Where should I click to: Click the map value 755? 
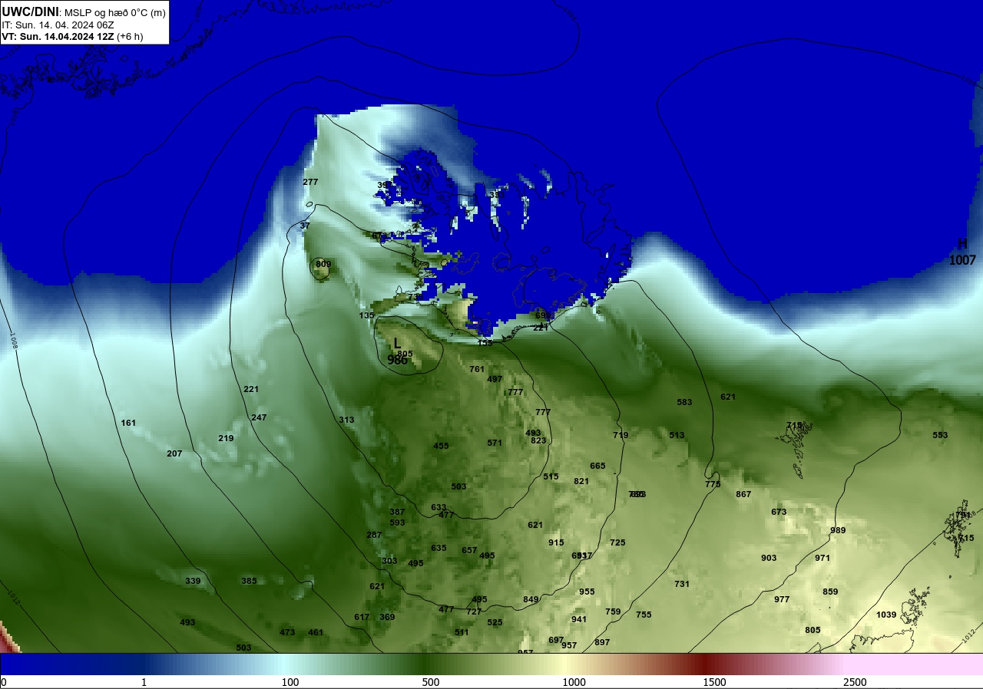(644, 615)
